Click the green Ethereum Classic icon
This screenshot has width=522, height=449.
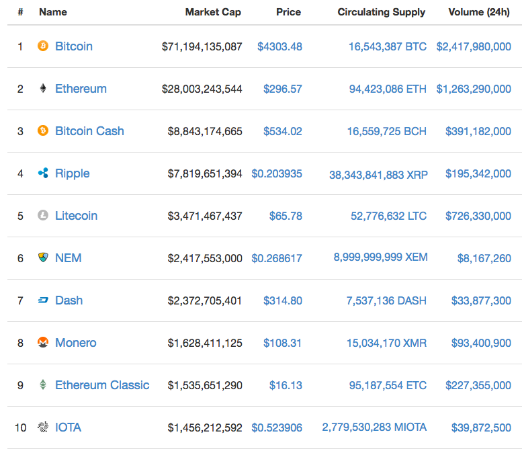43,384
